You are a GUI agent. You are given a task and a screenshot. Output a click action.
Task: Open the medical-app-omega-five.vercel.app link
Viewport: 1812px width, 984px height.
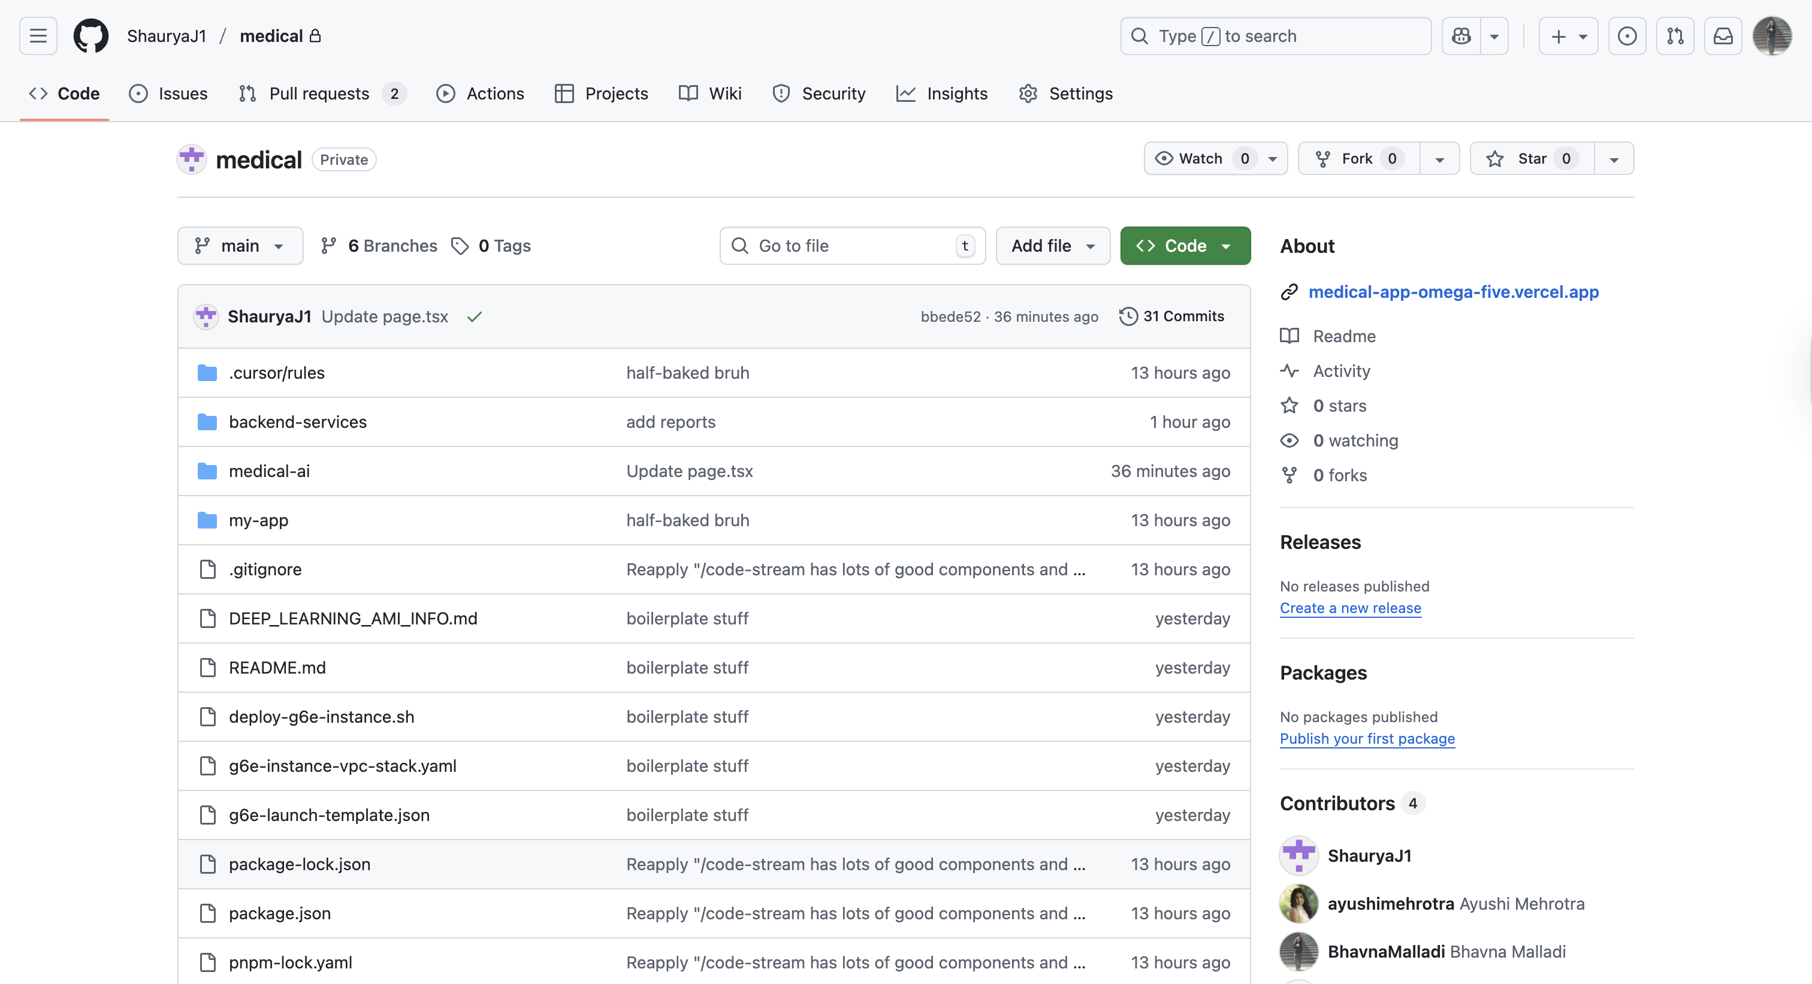1453,292
